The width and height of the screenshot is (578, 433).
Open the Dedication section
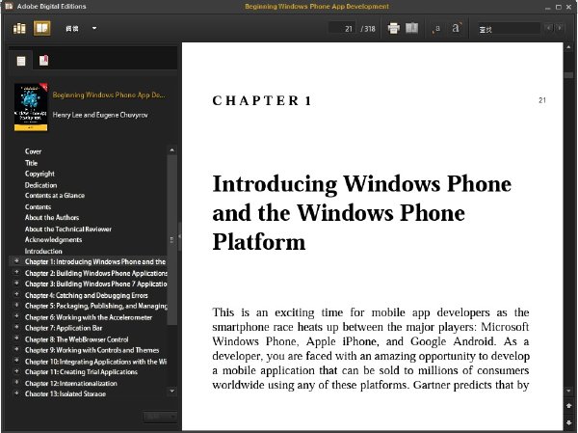[x=40, y=185]
